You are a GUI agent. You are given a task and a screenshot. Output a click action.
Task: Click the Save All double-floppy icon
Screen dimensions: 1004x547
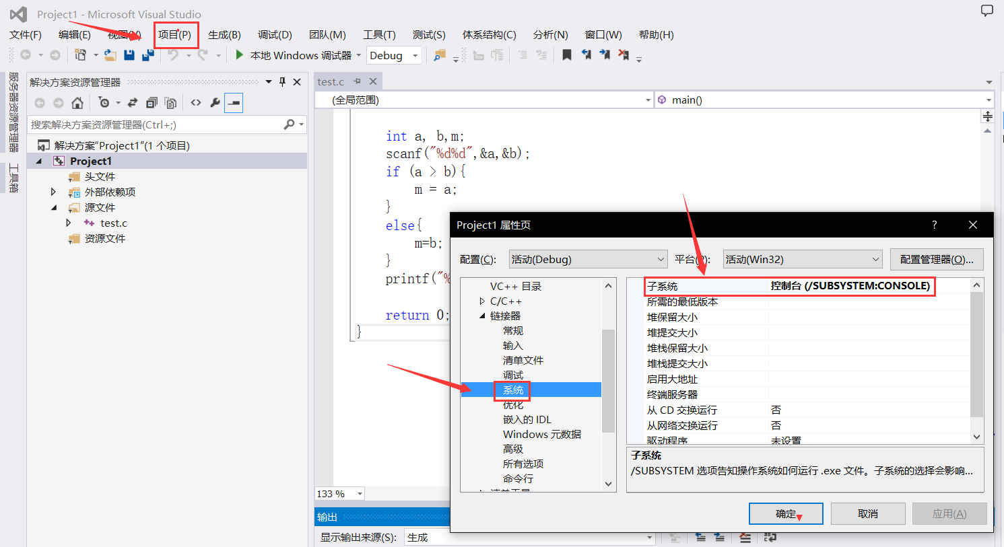coord(148,55)
